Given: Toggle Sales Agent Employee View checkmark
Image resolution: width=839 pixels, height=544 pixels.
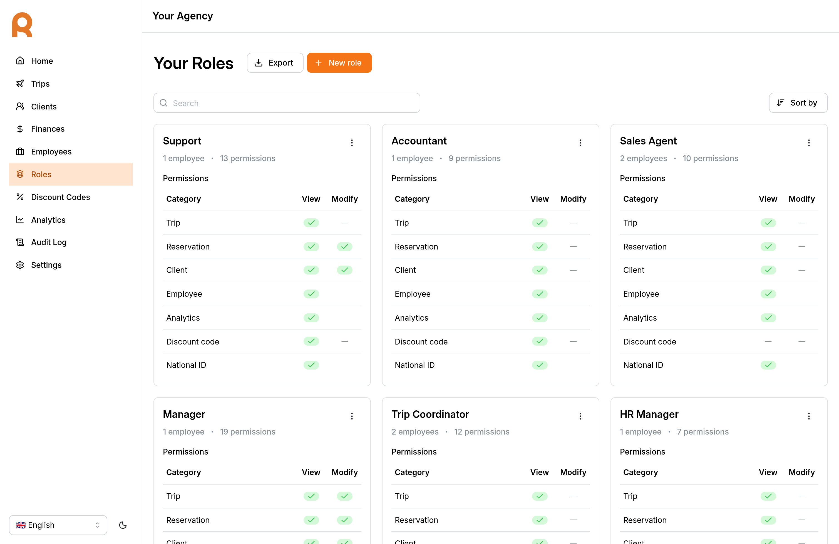Looking at the screenshot, I should tap(768, 294).
